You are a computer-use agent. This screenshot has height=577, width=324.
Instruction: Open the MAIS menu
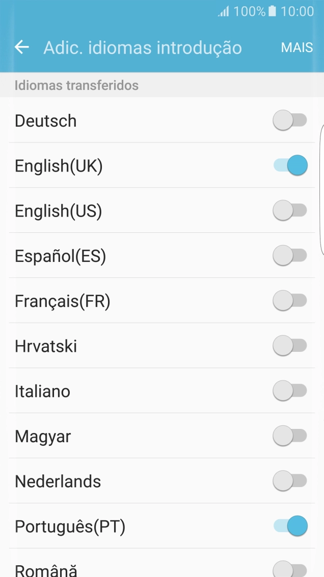297,47
